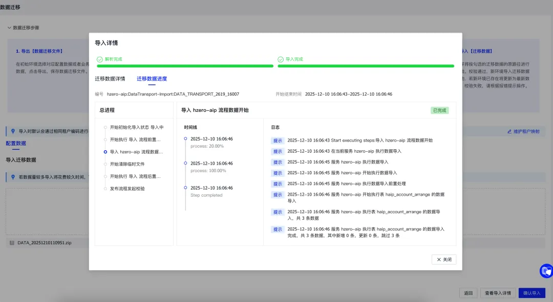The height and width of the screenshot is (302, 553).
Task: Open the floating blue assistant icon
Action: 546,271
